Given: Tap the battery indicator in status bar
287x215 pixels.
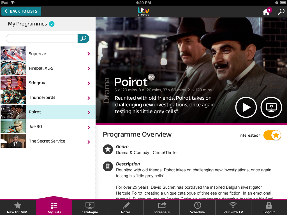Looking at the screenshot, I should (x=283, y=3).
